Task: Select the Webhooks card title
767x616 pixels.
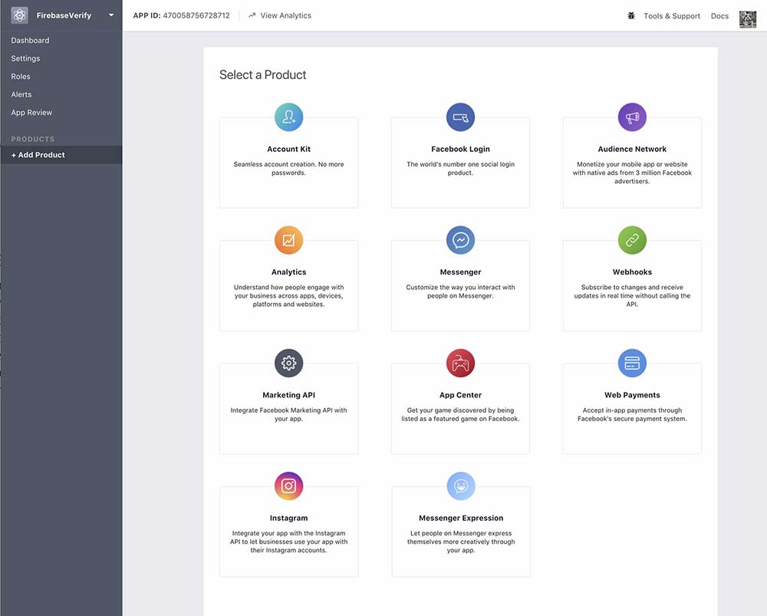Action: tap(632, 272)
